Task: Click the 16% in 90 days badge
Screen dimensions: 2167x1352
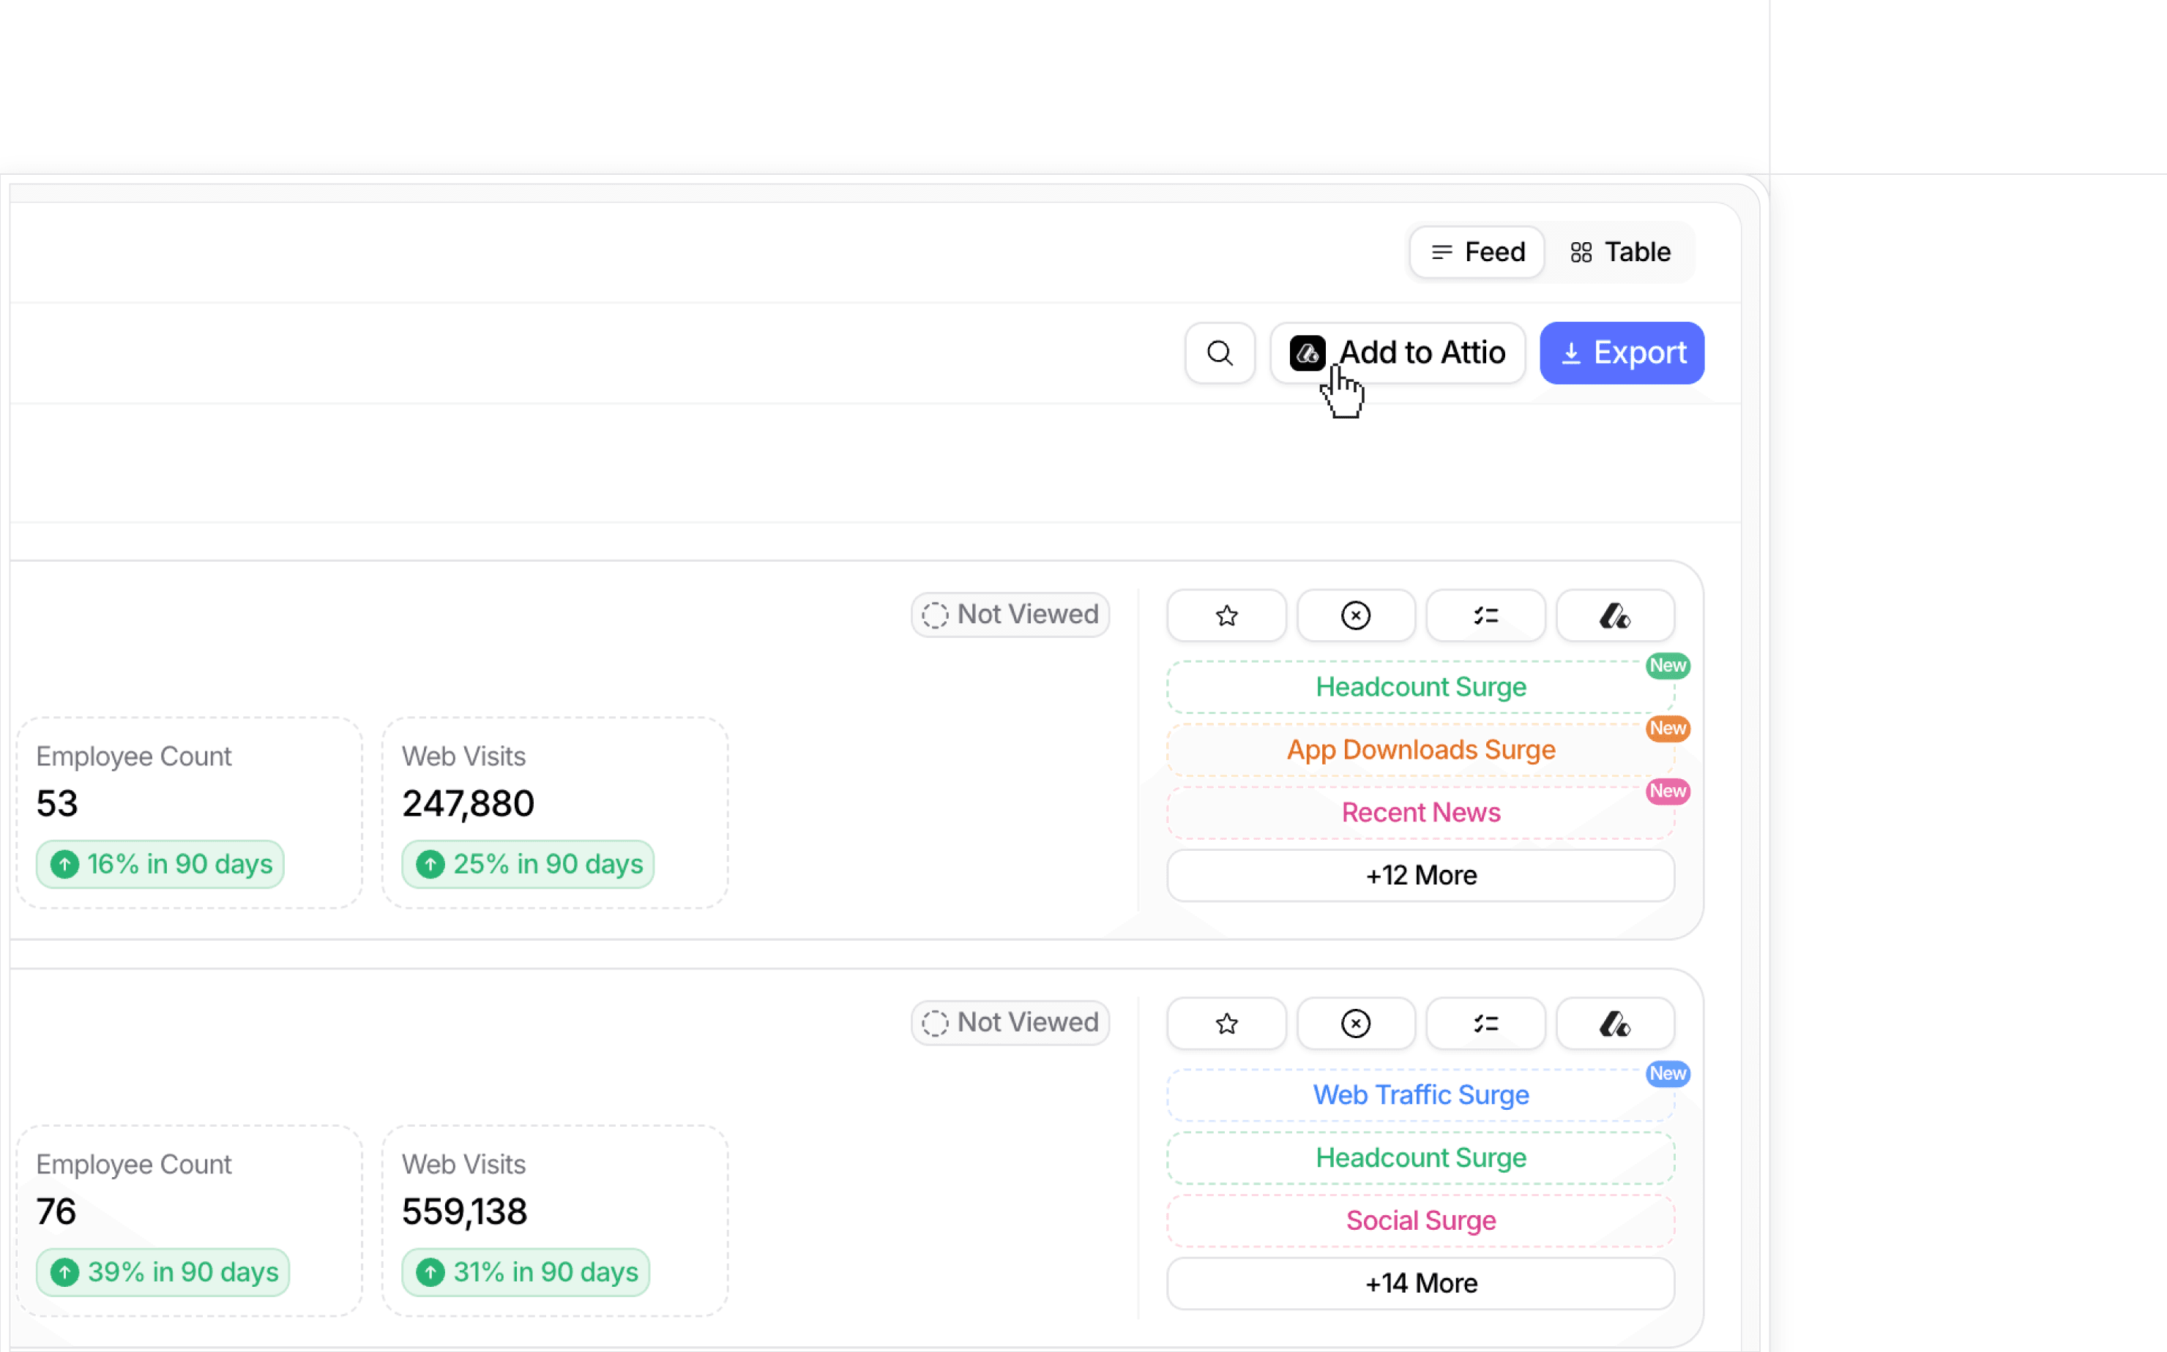Action: [x=160, y=864]
